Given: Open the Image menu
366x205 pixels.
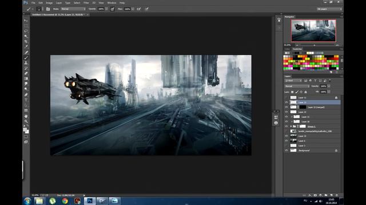Looking at the screenshot, I should pos(49,3).
